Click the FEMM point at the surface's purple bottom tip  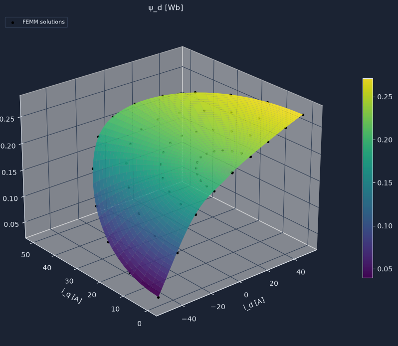click(x=159, y=297)
